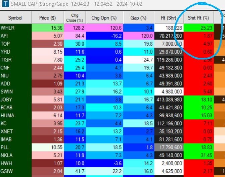Click SWIN float value 4,980,000
The height and width of the screenshot is (177, 225).
click(169, 92)
